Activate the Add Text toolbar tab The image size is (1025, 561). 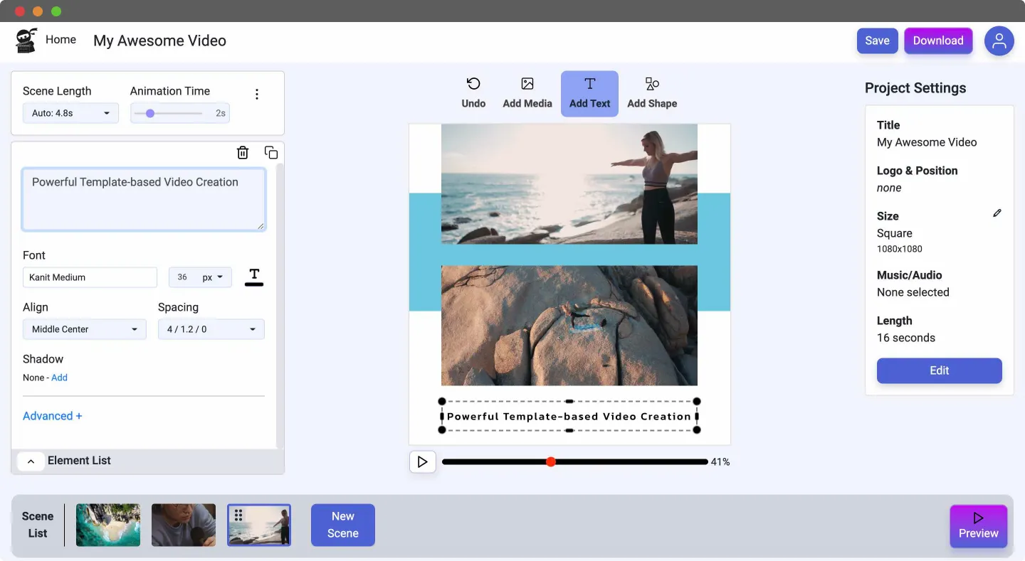click(x=589, y=93)
